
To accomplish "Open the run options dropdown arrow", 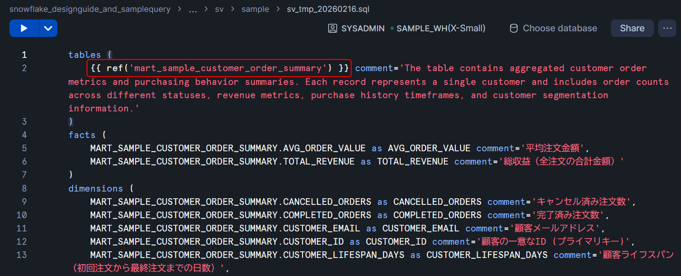I will click(48, 28).
